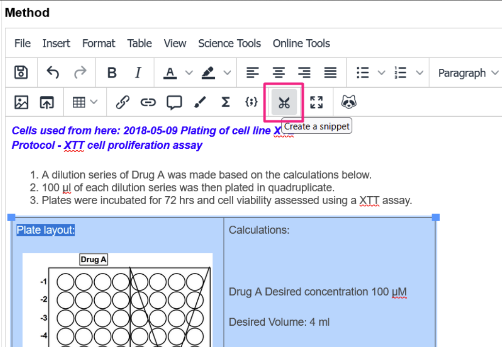Click the list item about plating in quadruplicate
The image size is (502, 347).
point(188,188)
